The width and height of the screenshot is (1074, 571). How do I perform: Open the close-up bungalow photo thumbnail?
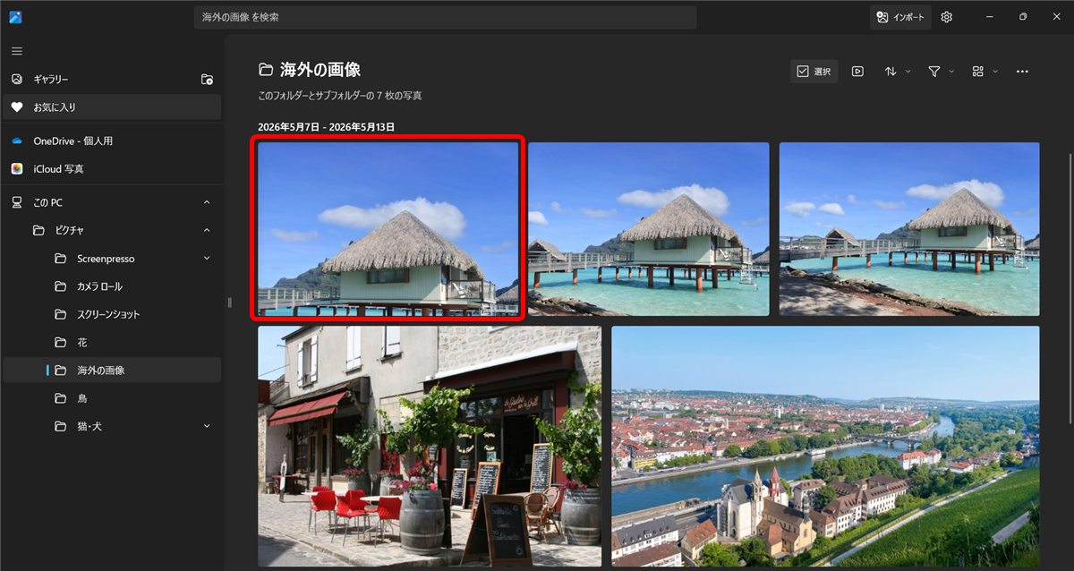coord(388,229)
